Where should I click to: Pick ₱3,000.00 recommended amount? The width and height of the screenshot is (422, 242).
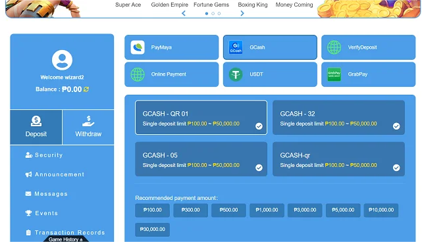tap(305, 210)
